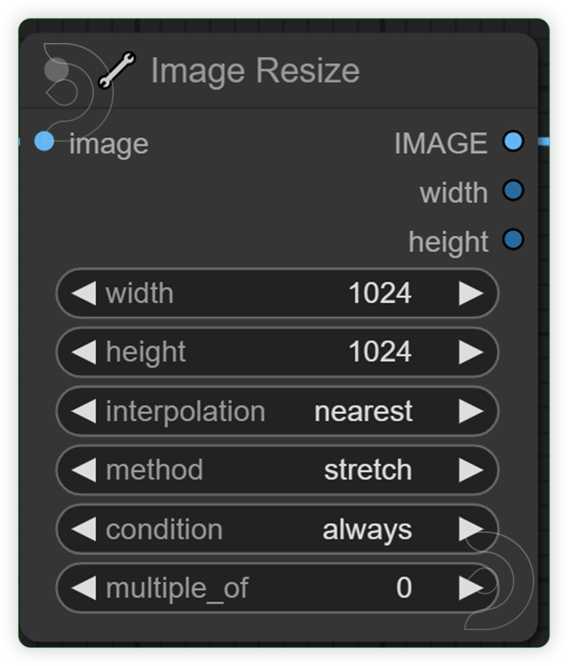Click the IMAGE output socket

tap(514, 142)
